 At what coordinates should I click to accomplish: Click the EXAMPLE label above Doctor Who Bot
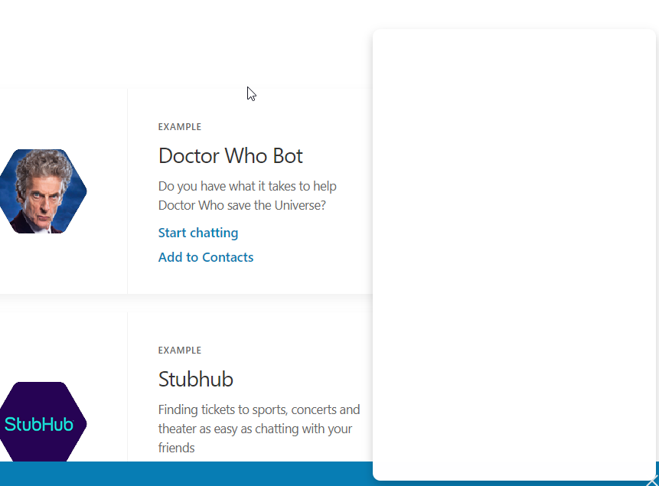click(180, 126)
